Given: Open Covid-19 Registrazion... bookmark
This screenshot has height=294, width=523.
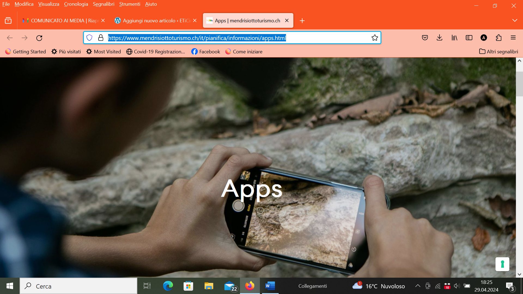Looking at the screenshot, I should [x=156, y=51].
